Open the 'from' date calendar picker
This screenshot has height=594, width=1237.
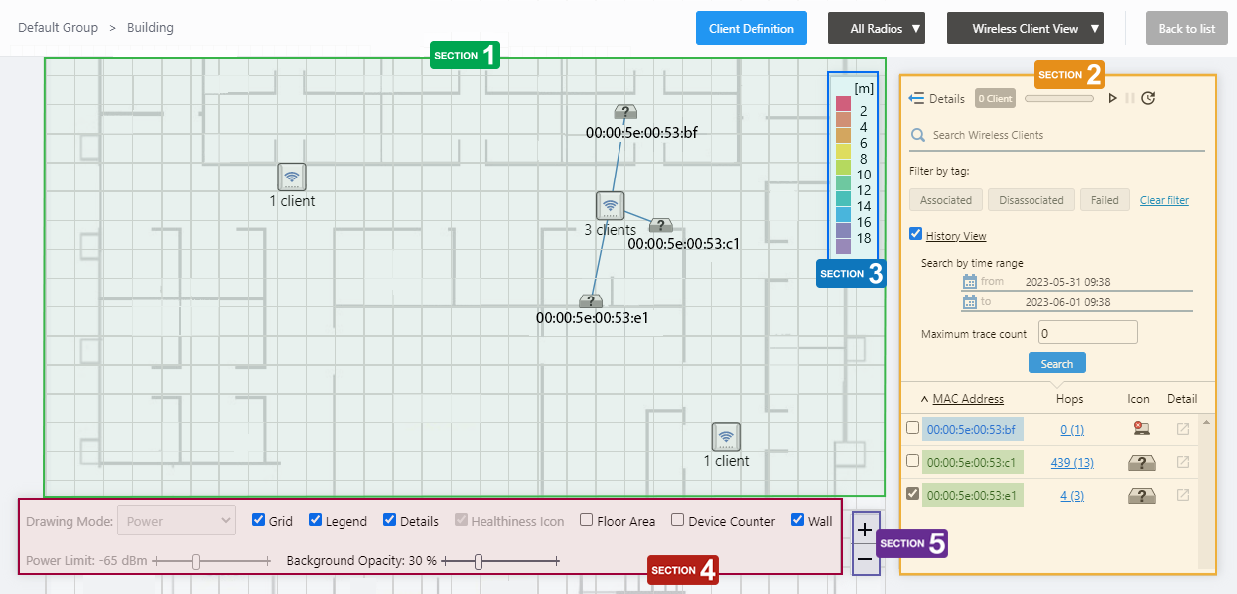(x=970, y=282)
